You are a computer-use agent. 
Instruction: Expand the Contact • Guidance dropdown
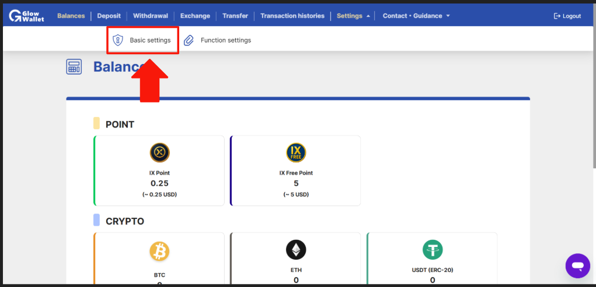coord(416,16)
